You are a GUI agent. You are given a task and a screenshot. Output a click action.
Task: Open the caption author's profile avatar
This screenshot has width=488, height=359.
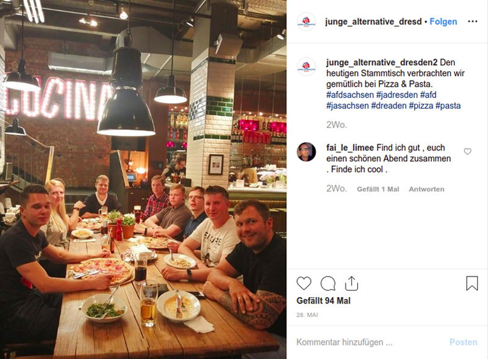[x=306, y=67]
